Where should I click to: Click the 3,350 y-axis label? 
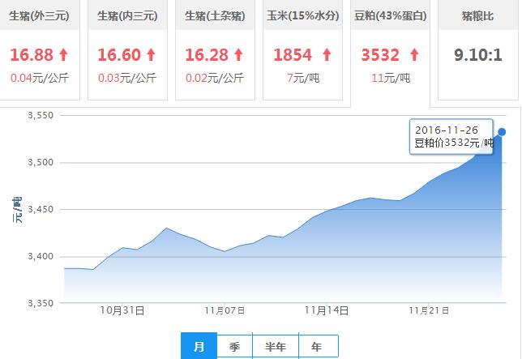41,303
